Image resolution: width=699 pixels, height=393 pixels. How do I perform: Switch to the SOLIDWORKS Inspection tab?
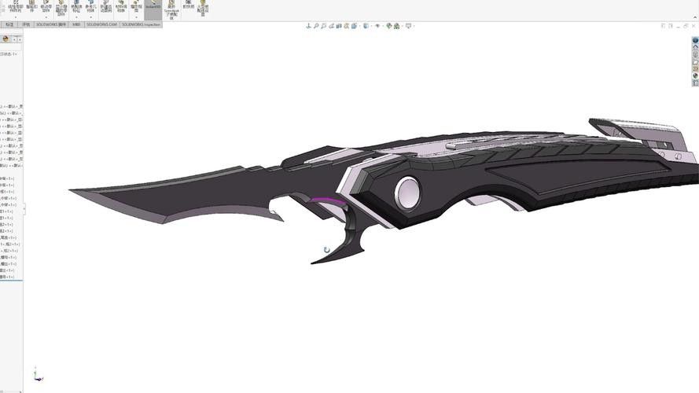point(141,24)
